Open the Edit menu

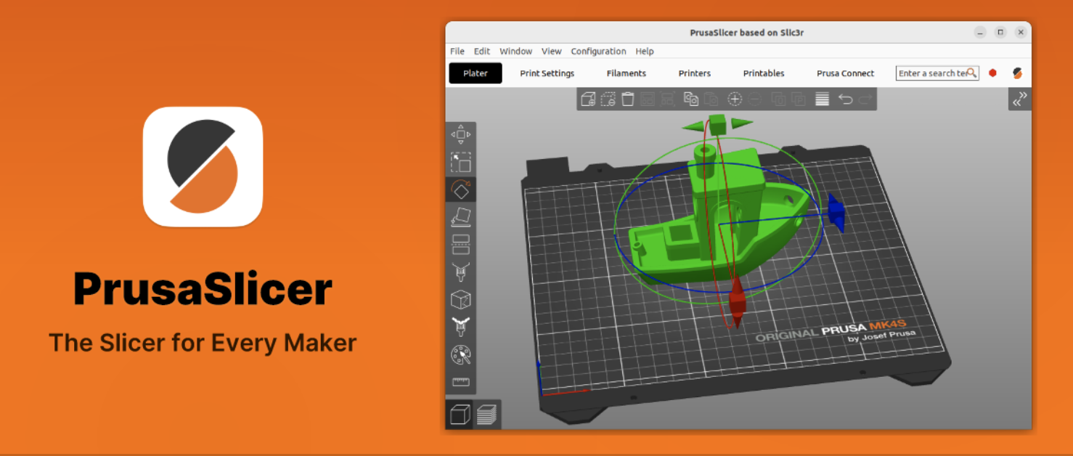482,52
